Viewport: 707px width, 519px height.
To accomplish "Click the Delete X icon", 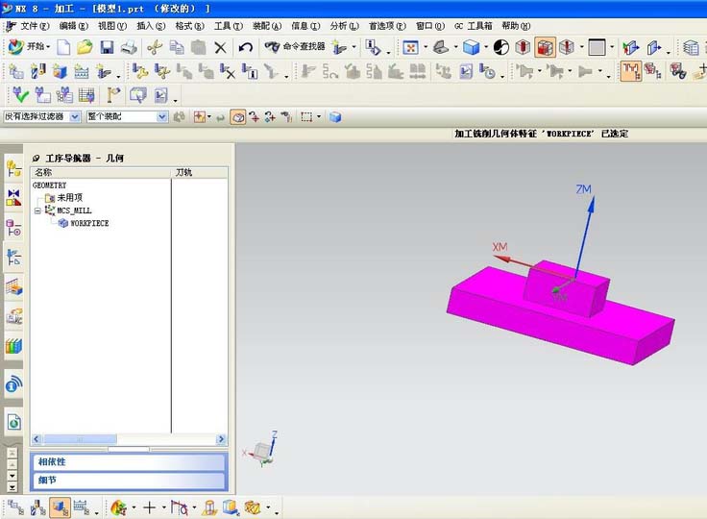I will coord(221,47).
